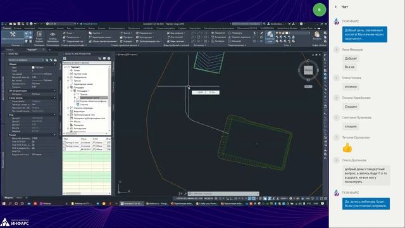Collapse the Площадки node in the Toolspace tree

[68, 87]
